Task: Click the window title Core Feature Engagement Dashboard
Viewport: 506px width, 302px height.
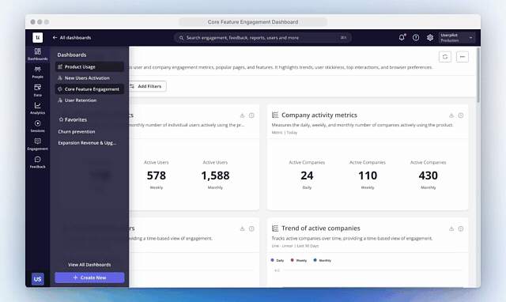Action: 253,22
